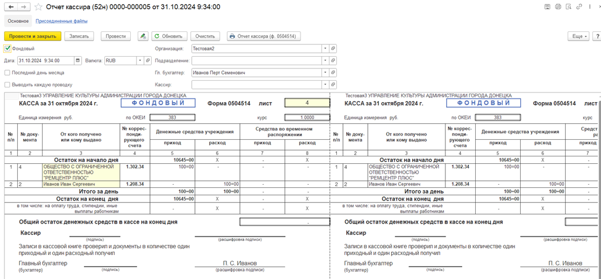Open the RUB currency record icon
Screen dimensions: 601x279
[148, 60]
